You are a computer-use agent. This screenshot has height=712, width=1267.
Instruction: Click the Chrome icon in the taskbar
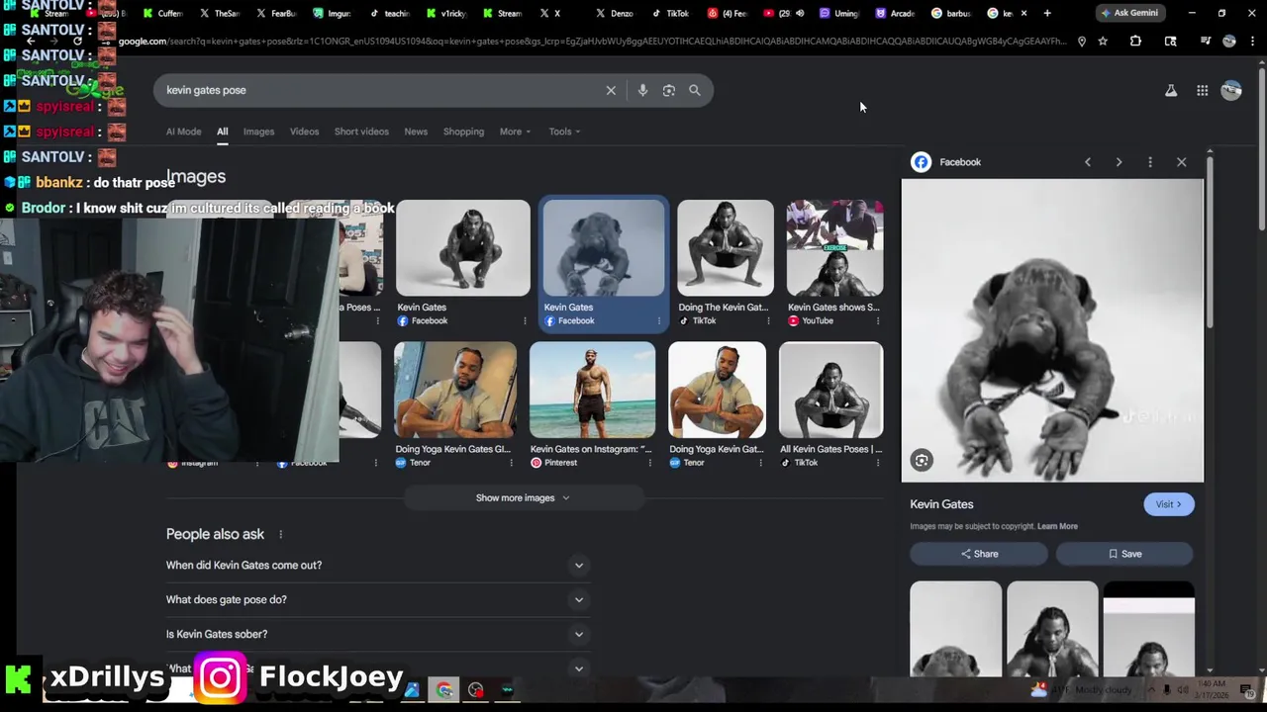[x=444, y=690]
